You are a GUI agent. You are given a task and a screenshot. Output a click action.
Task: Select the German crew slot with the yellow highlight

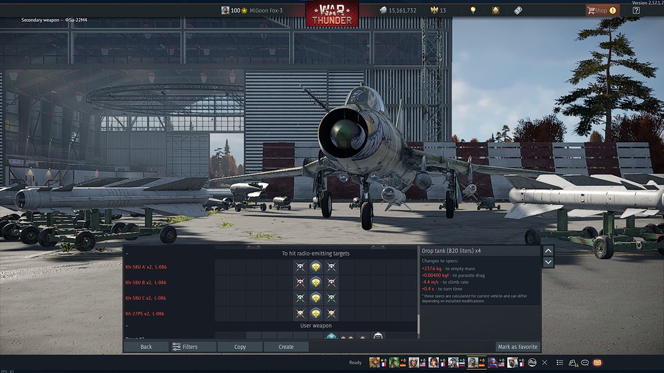point(476,362)
